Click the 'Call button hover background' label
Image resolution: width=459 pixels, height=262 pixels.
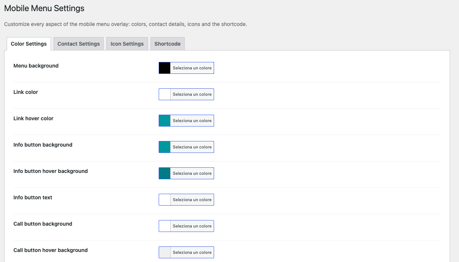point(51,250)
